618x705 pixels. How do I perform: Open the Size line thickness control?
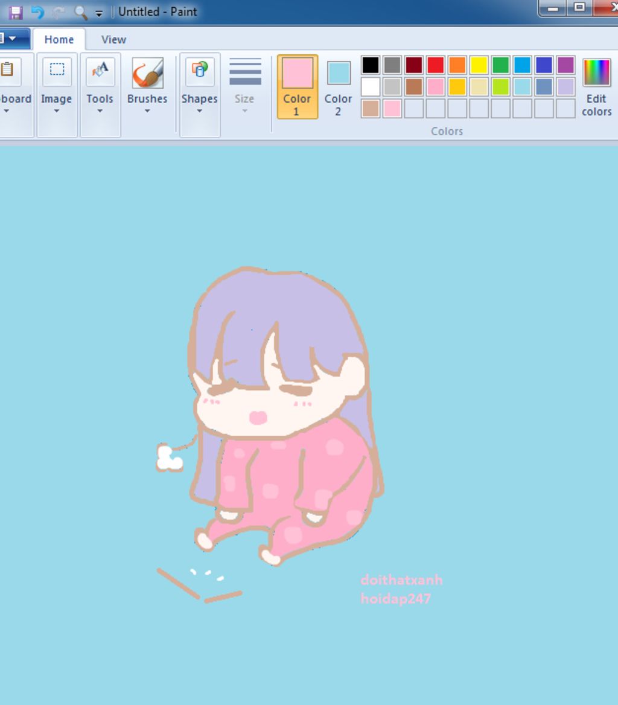pyautogui.click(x=244, y=86)
